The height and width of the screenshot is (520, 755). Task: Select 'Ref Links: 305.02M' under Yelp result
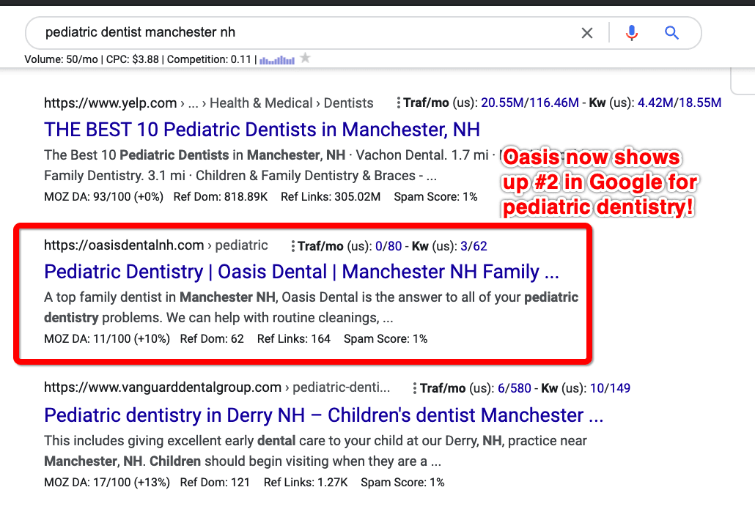(331, 197)
